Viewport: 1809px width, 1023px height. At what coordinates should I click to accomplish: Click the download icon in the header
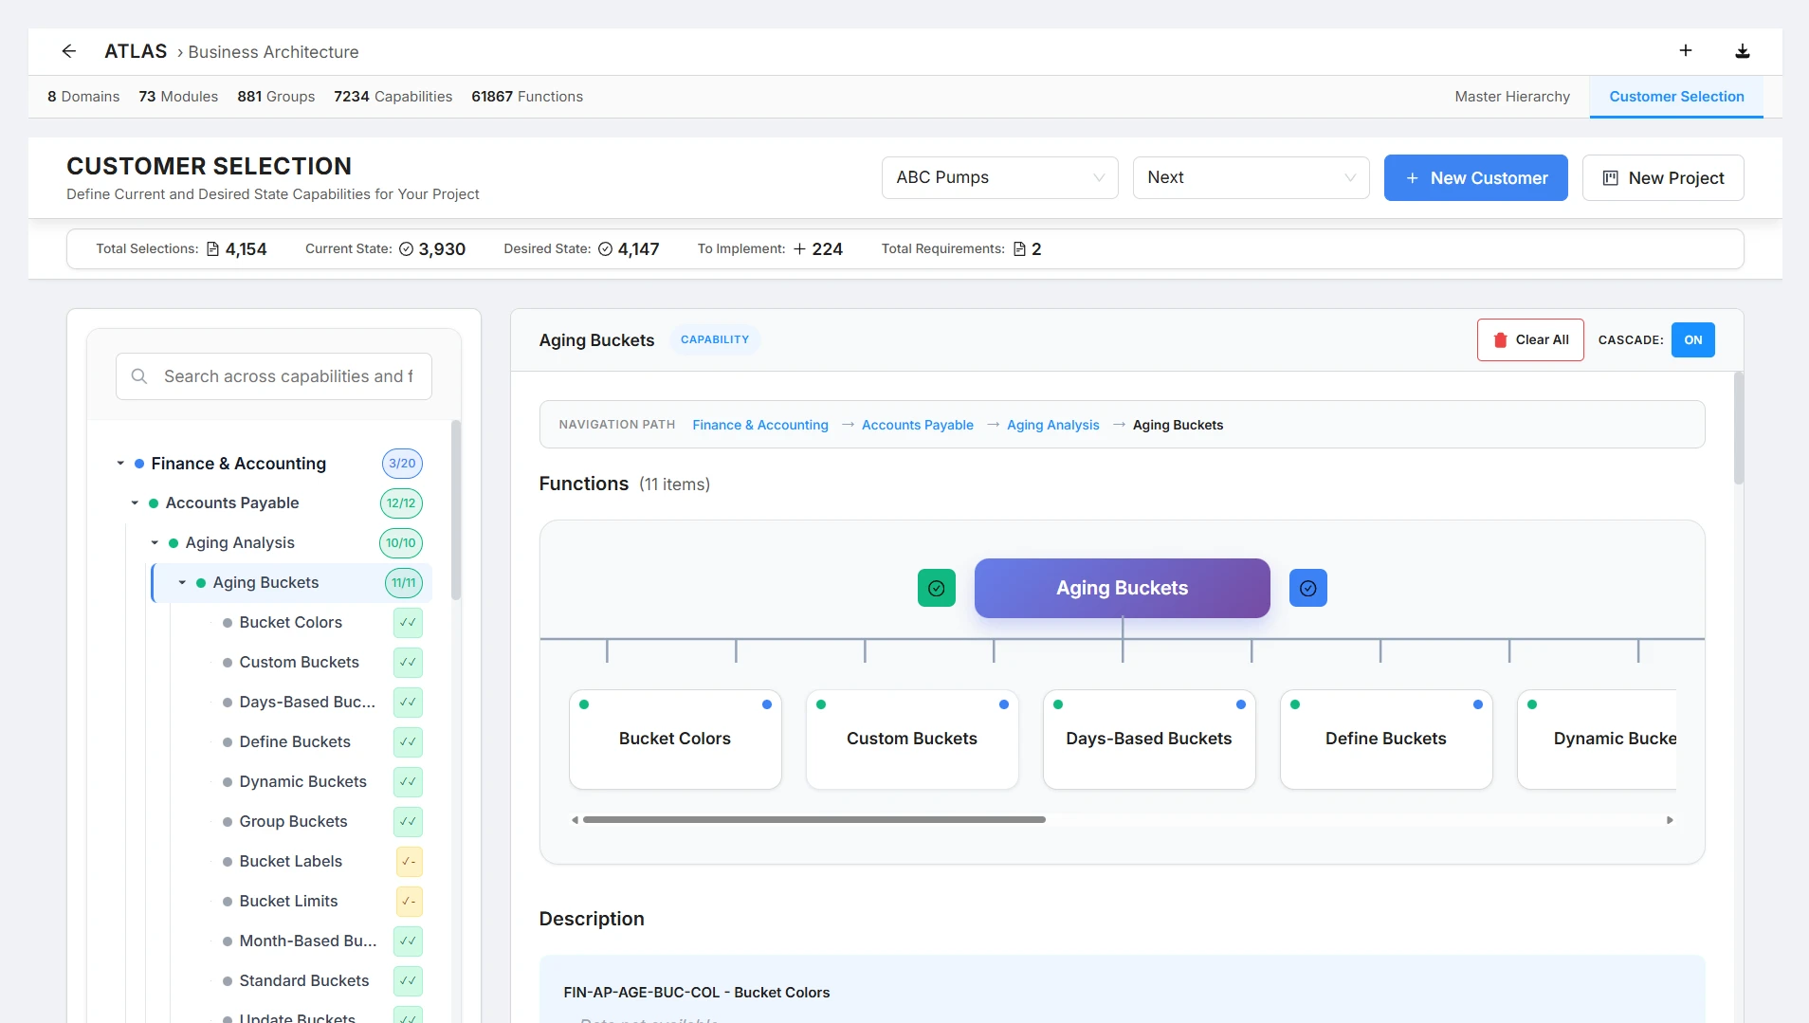1743,51
